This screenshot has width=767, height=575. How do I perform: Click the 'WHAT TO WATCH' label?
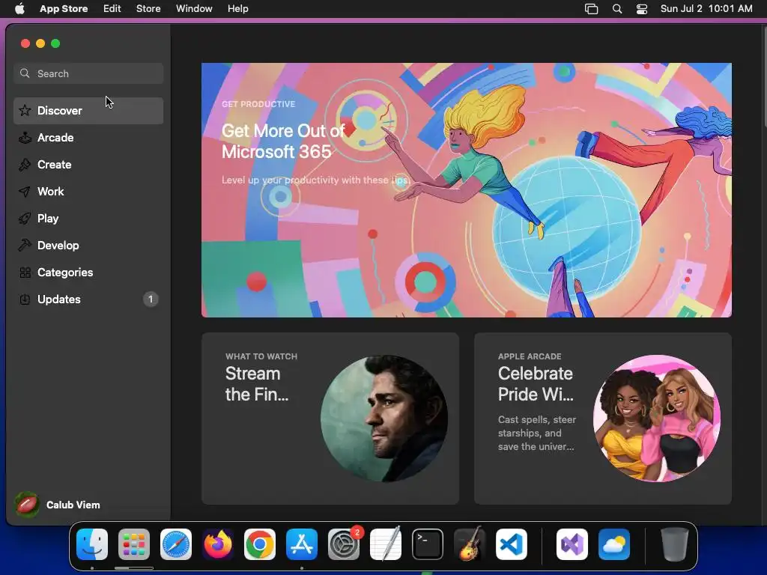pyautogui.click(x=261, y=356)
